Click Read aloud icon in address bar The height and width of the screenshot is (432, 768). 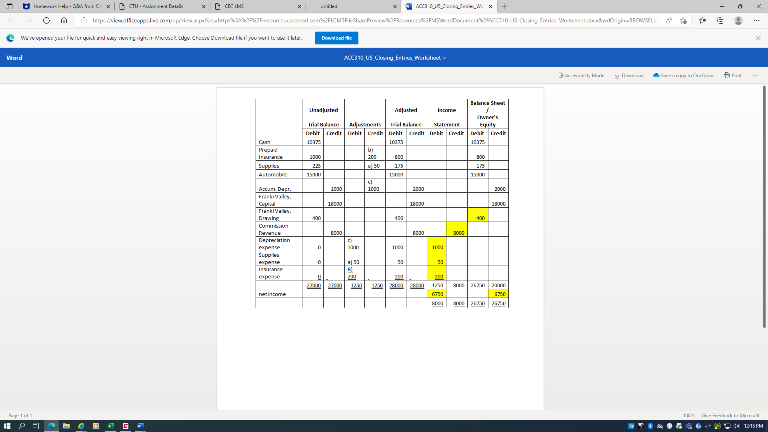[x=669, y=20]
